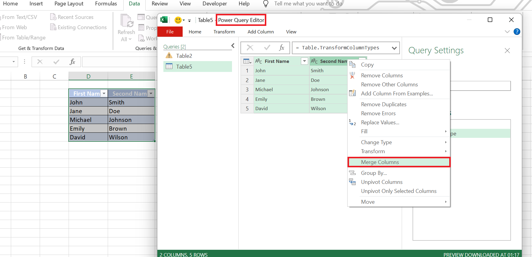The image size is (532, 257).
Task: Select column D header in Excel
Action: click(x=88, y=76)
